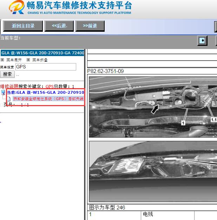This screenshot has width=217, height=220.
Task: Click the upper engine-bay wiring illustration
Action: (x=153, y=107)
